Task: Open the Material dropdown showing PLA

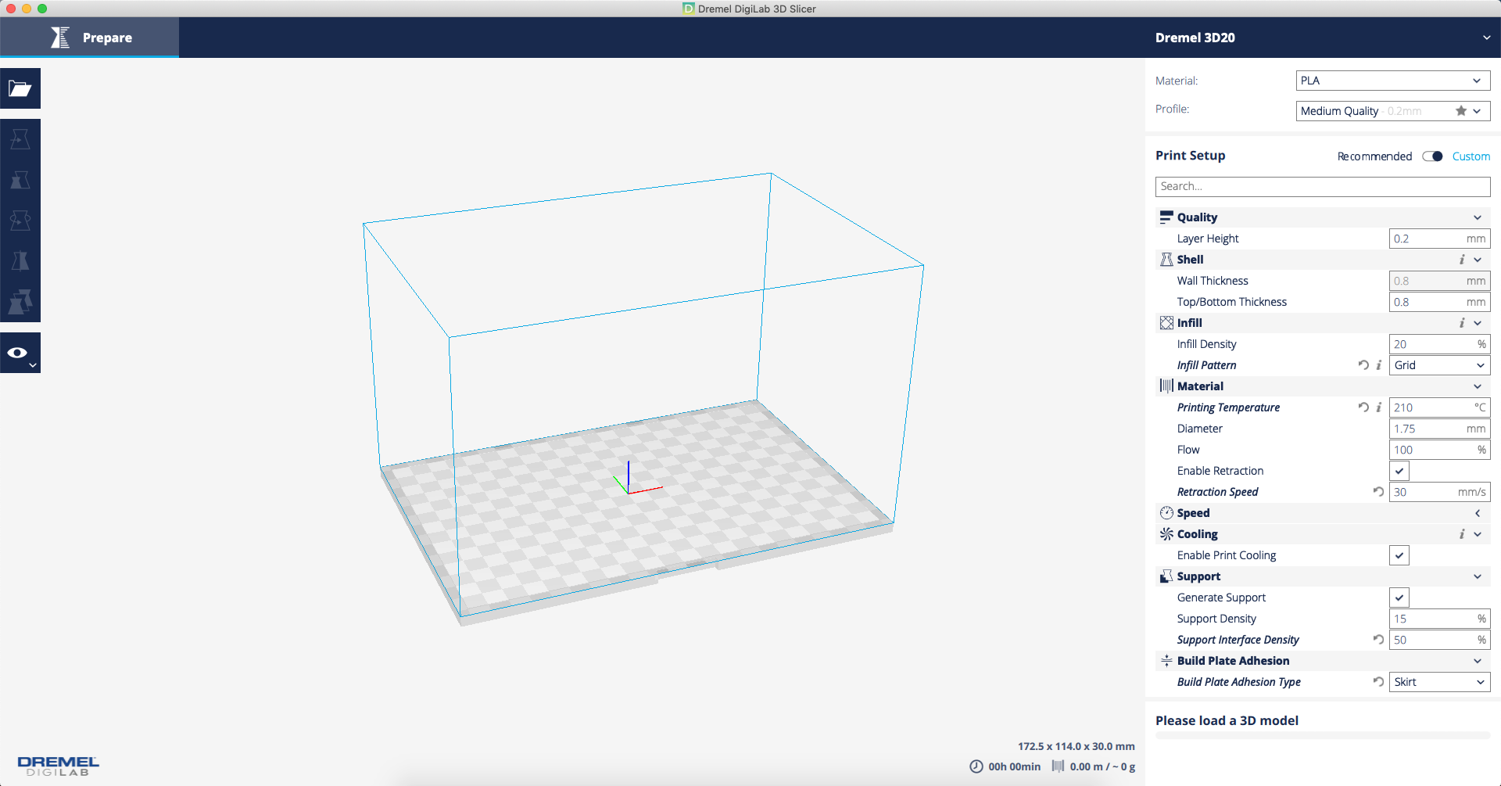Action: 1392,81
